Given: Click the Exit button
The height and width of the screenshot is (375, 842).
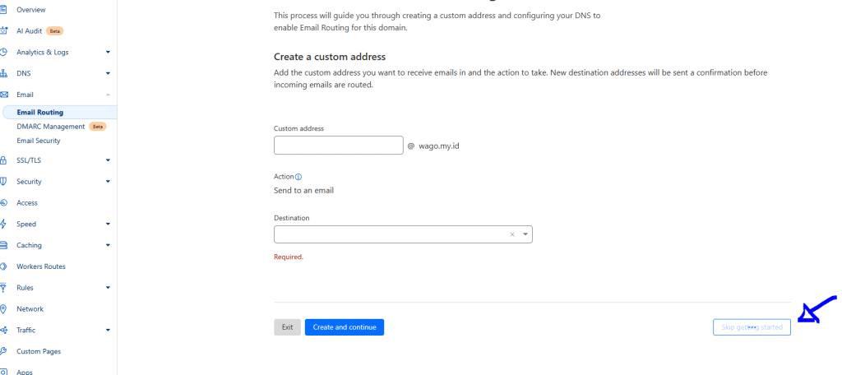Looking at the screenshot, I should [x=287, y=327].
